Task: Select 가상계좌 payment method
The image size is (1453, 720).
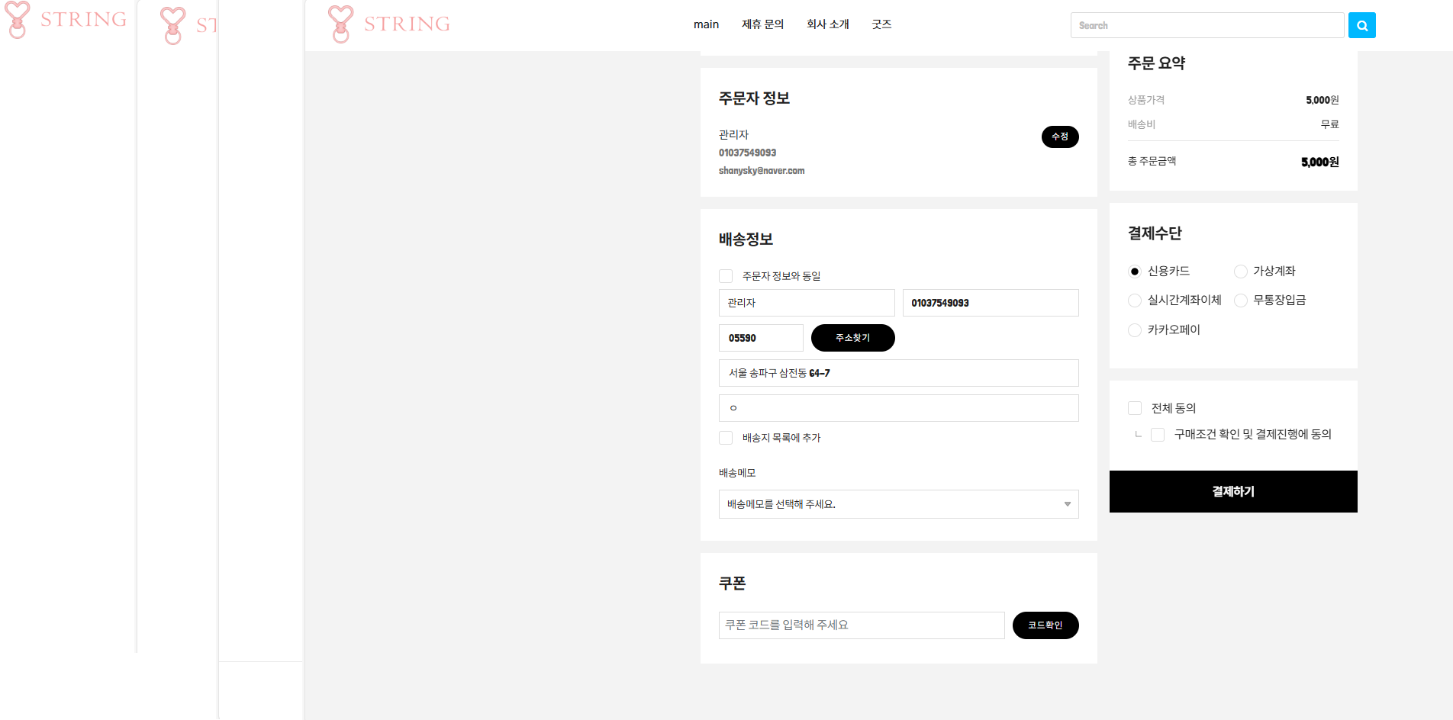Action: (x=1241, y=272)
